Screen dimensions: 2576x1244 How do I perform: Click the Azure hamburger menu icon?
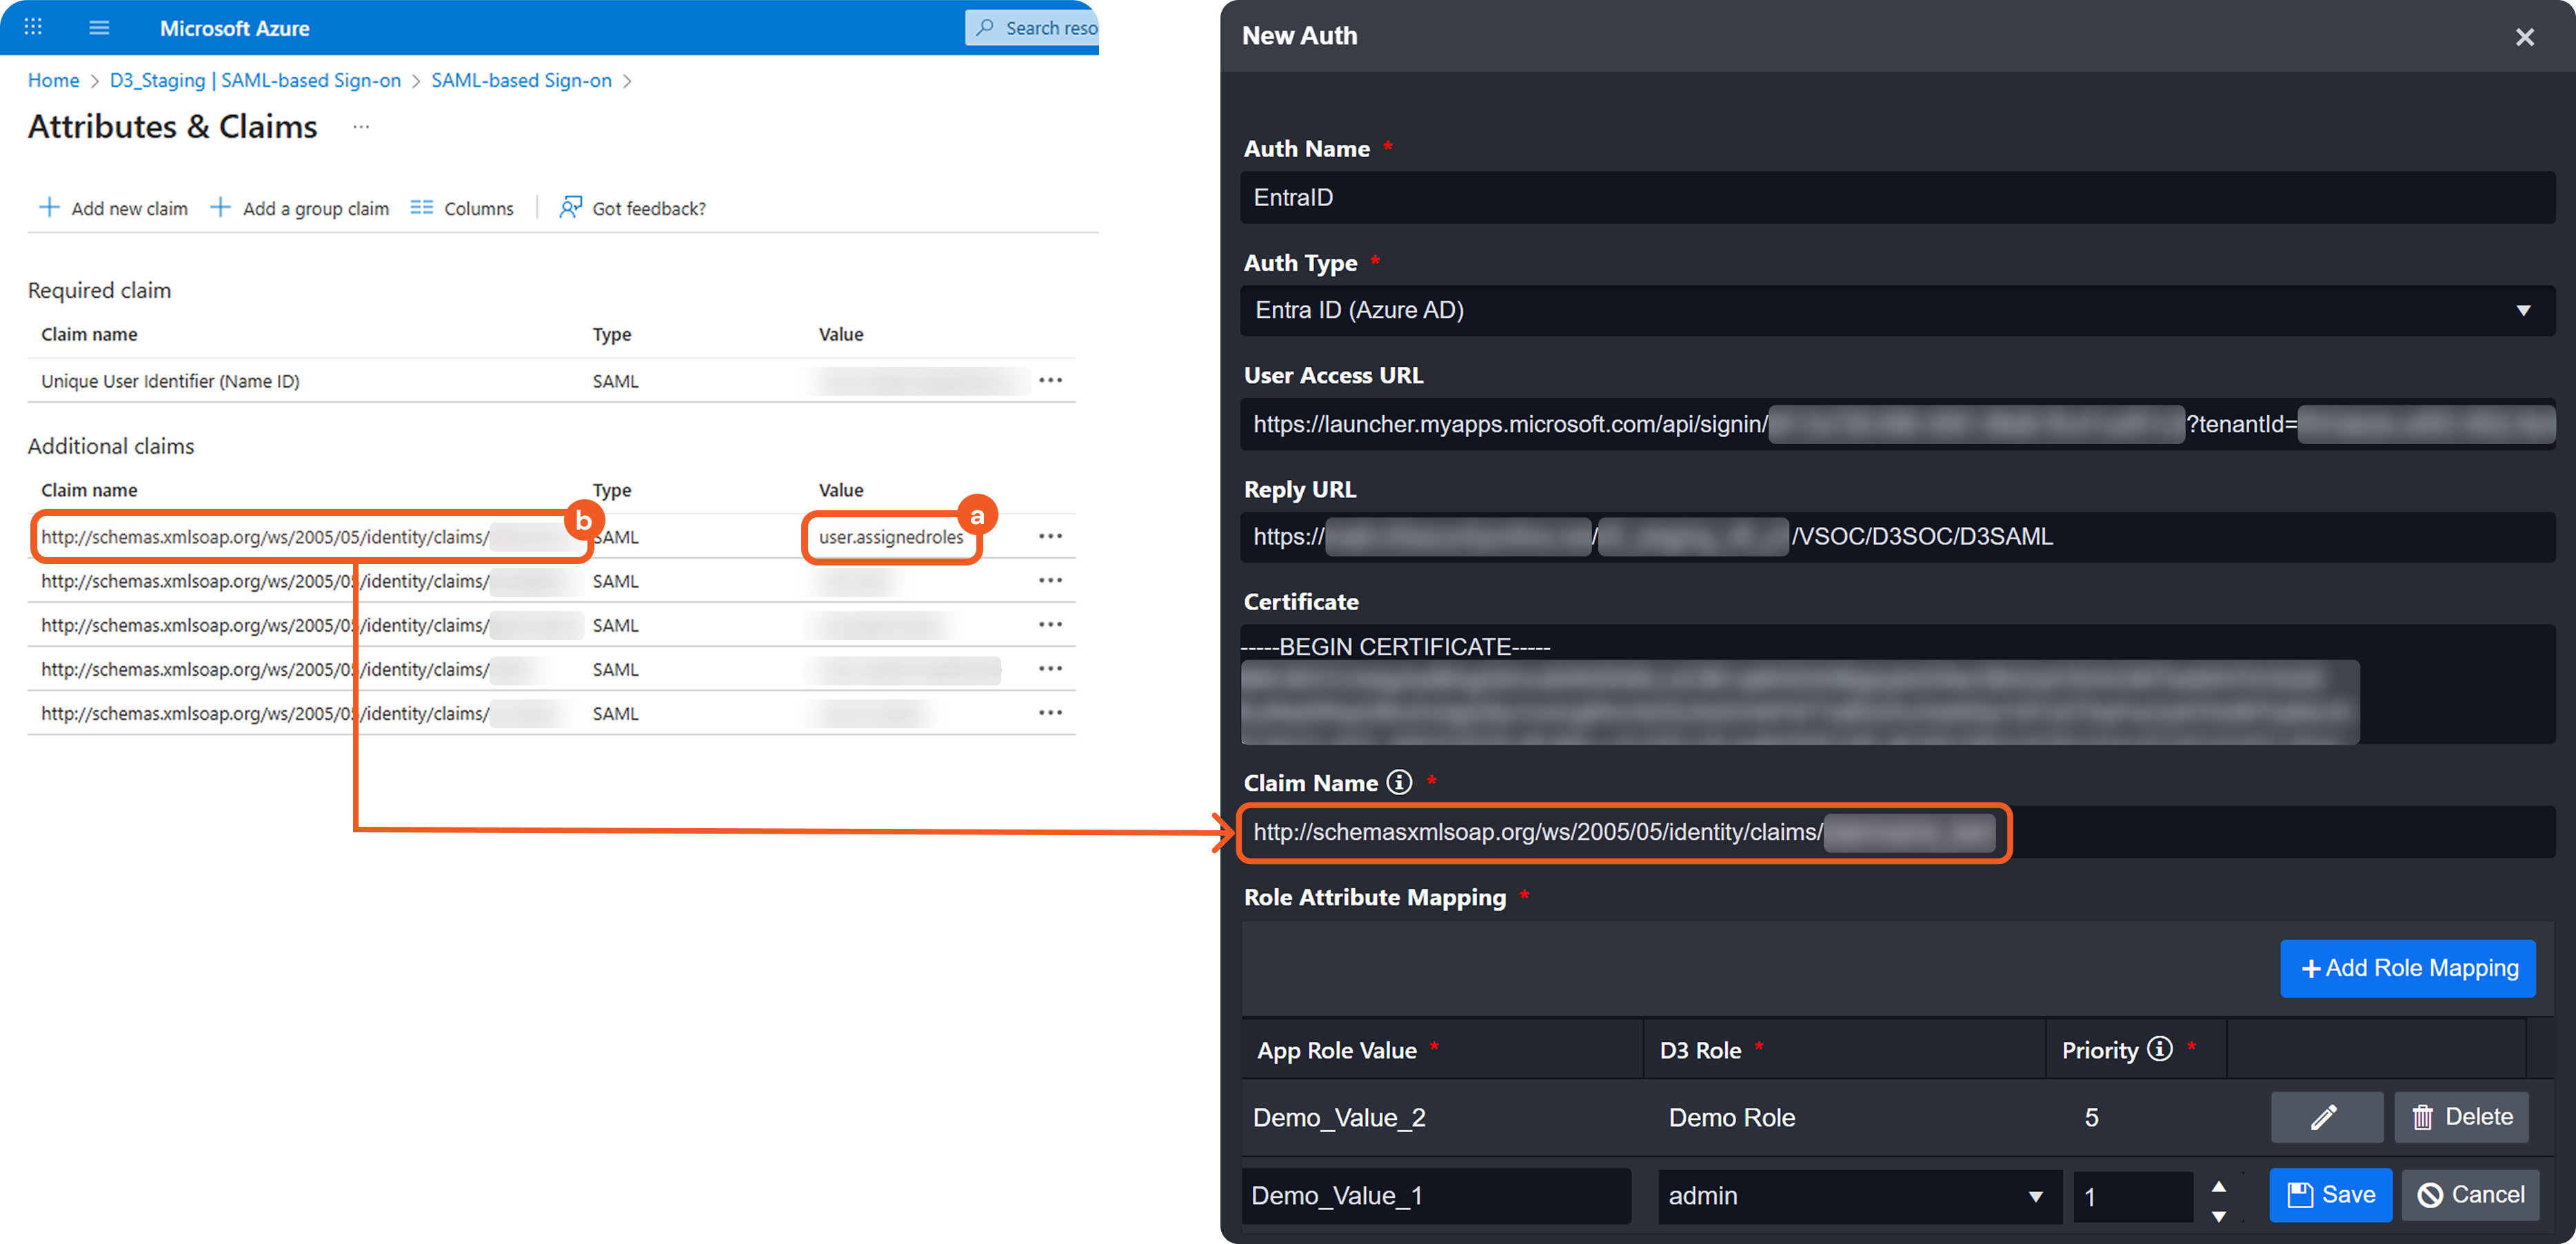click(99, 28)
